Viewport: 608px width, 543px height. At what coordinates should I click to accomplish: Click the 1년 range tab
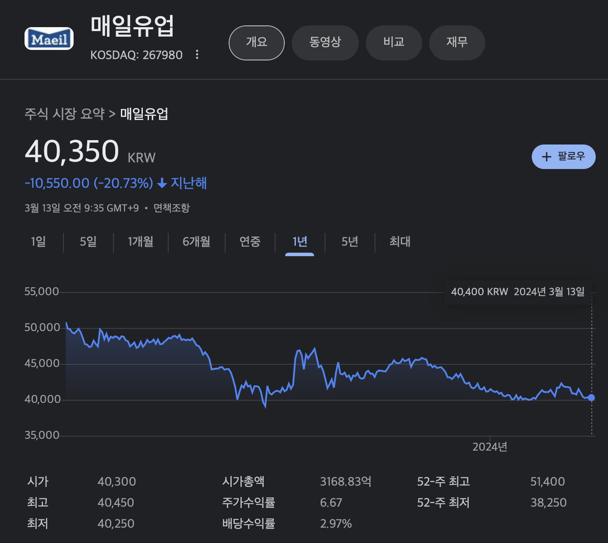pos(300,242)
